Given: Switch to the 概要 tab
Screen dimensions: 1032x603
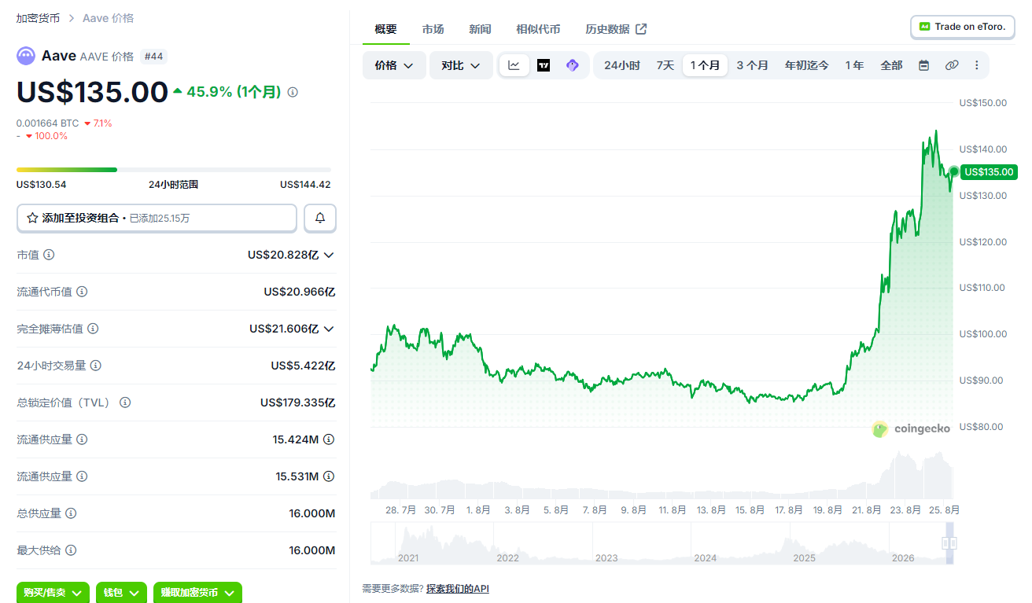Looking at the screenshot, I should pos(386,29).
